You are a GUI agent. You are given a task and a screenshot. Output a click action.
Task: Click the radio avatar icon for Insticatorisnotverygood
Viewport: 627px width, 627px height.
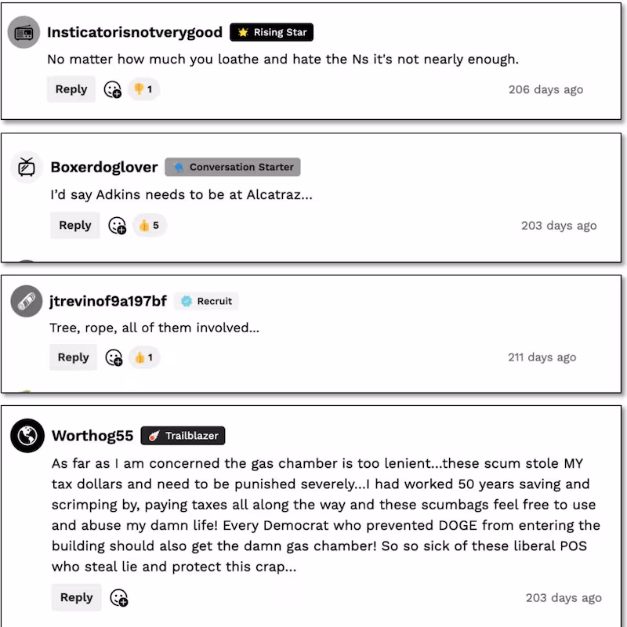(x=24, y=32)
